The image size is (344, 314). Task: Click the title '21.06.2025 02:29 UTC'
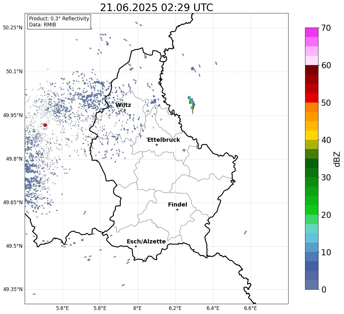click(156, 8)
